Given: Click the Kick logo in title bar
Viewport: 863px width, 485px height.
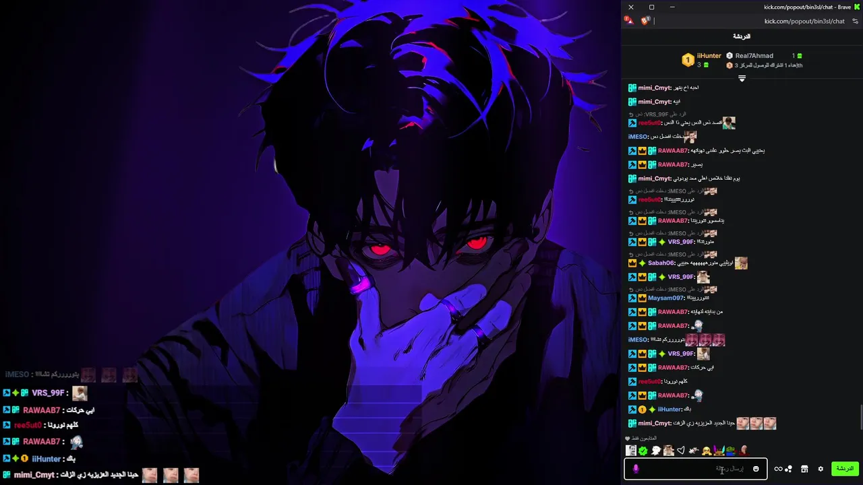Looking at the screenshot, I should click(x=856, y=7).
